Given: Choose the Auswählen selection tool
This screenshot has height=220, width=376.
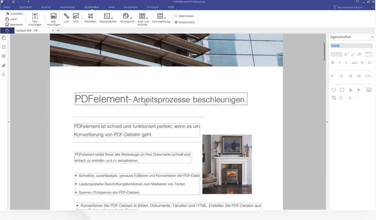Looking at the screenshot, I should (14, 13).
